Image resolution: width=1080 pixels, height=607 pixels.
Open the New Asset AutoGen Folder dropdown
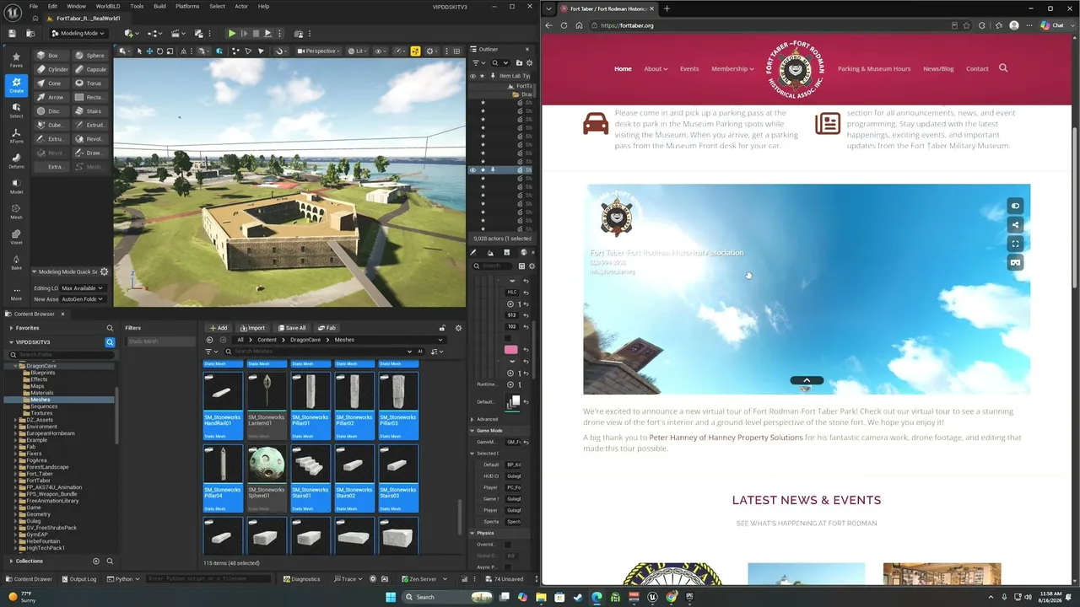pyautogui.click(x=82, y=299)
